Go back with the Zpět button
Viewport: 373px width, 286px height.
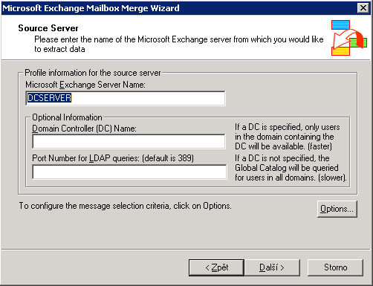point(216,267)
